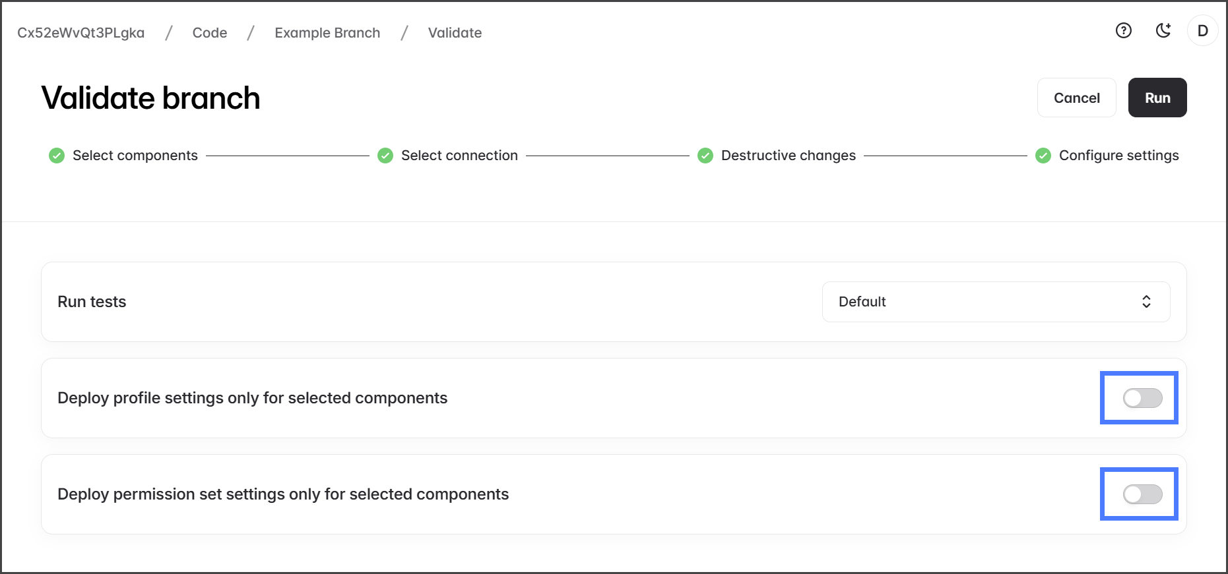Image resolution: width=1228 pixels, height=574 pixels.
Task: Enable deploy profile settings toggle
Action: pyautogui.click(x=1142, y=398)
